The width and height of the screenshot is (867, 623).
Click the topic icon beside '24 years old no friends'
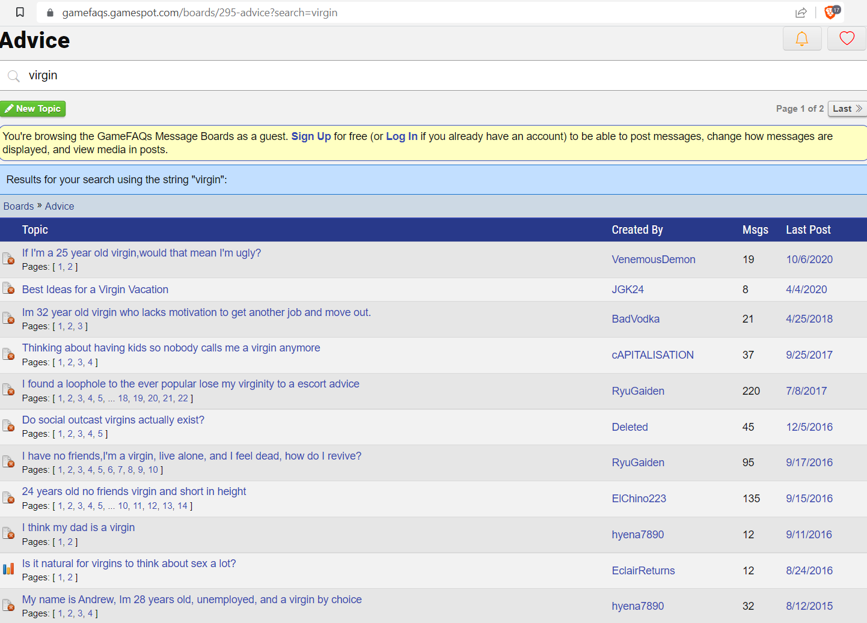[8, 497]
